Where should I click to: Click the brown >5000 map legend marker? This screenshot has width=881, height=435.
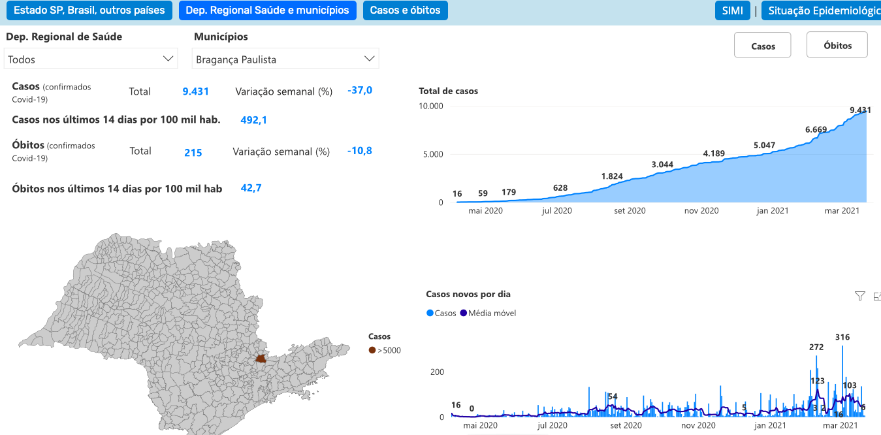pyautogui.click(x=372, y=351)
